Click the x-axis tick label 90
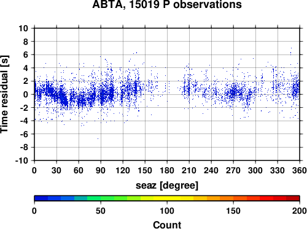 101,170
